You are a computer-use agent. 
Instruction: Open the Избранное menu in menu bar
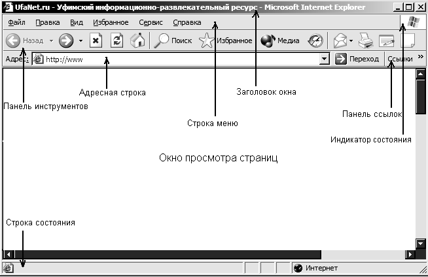click(x=111, y=22)
